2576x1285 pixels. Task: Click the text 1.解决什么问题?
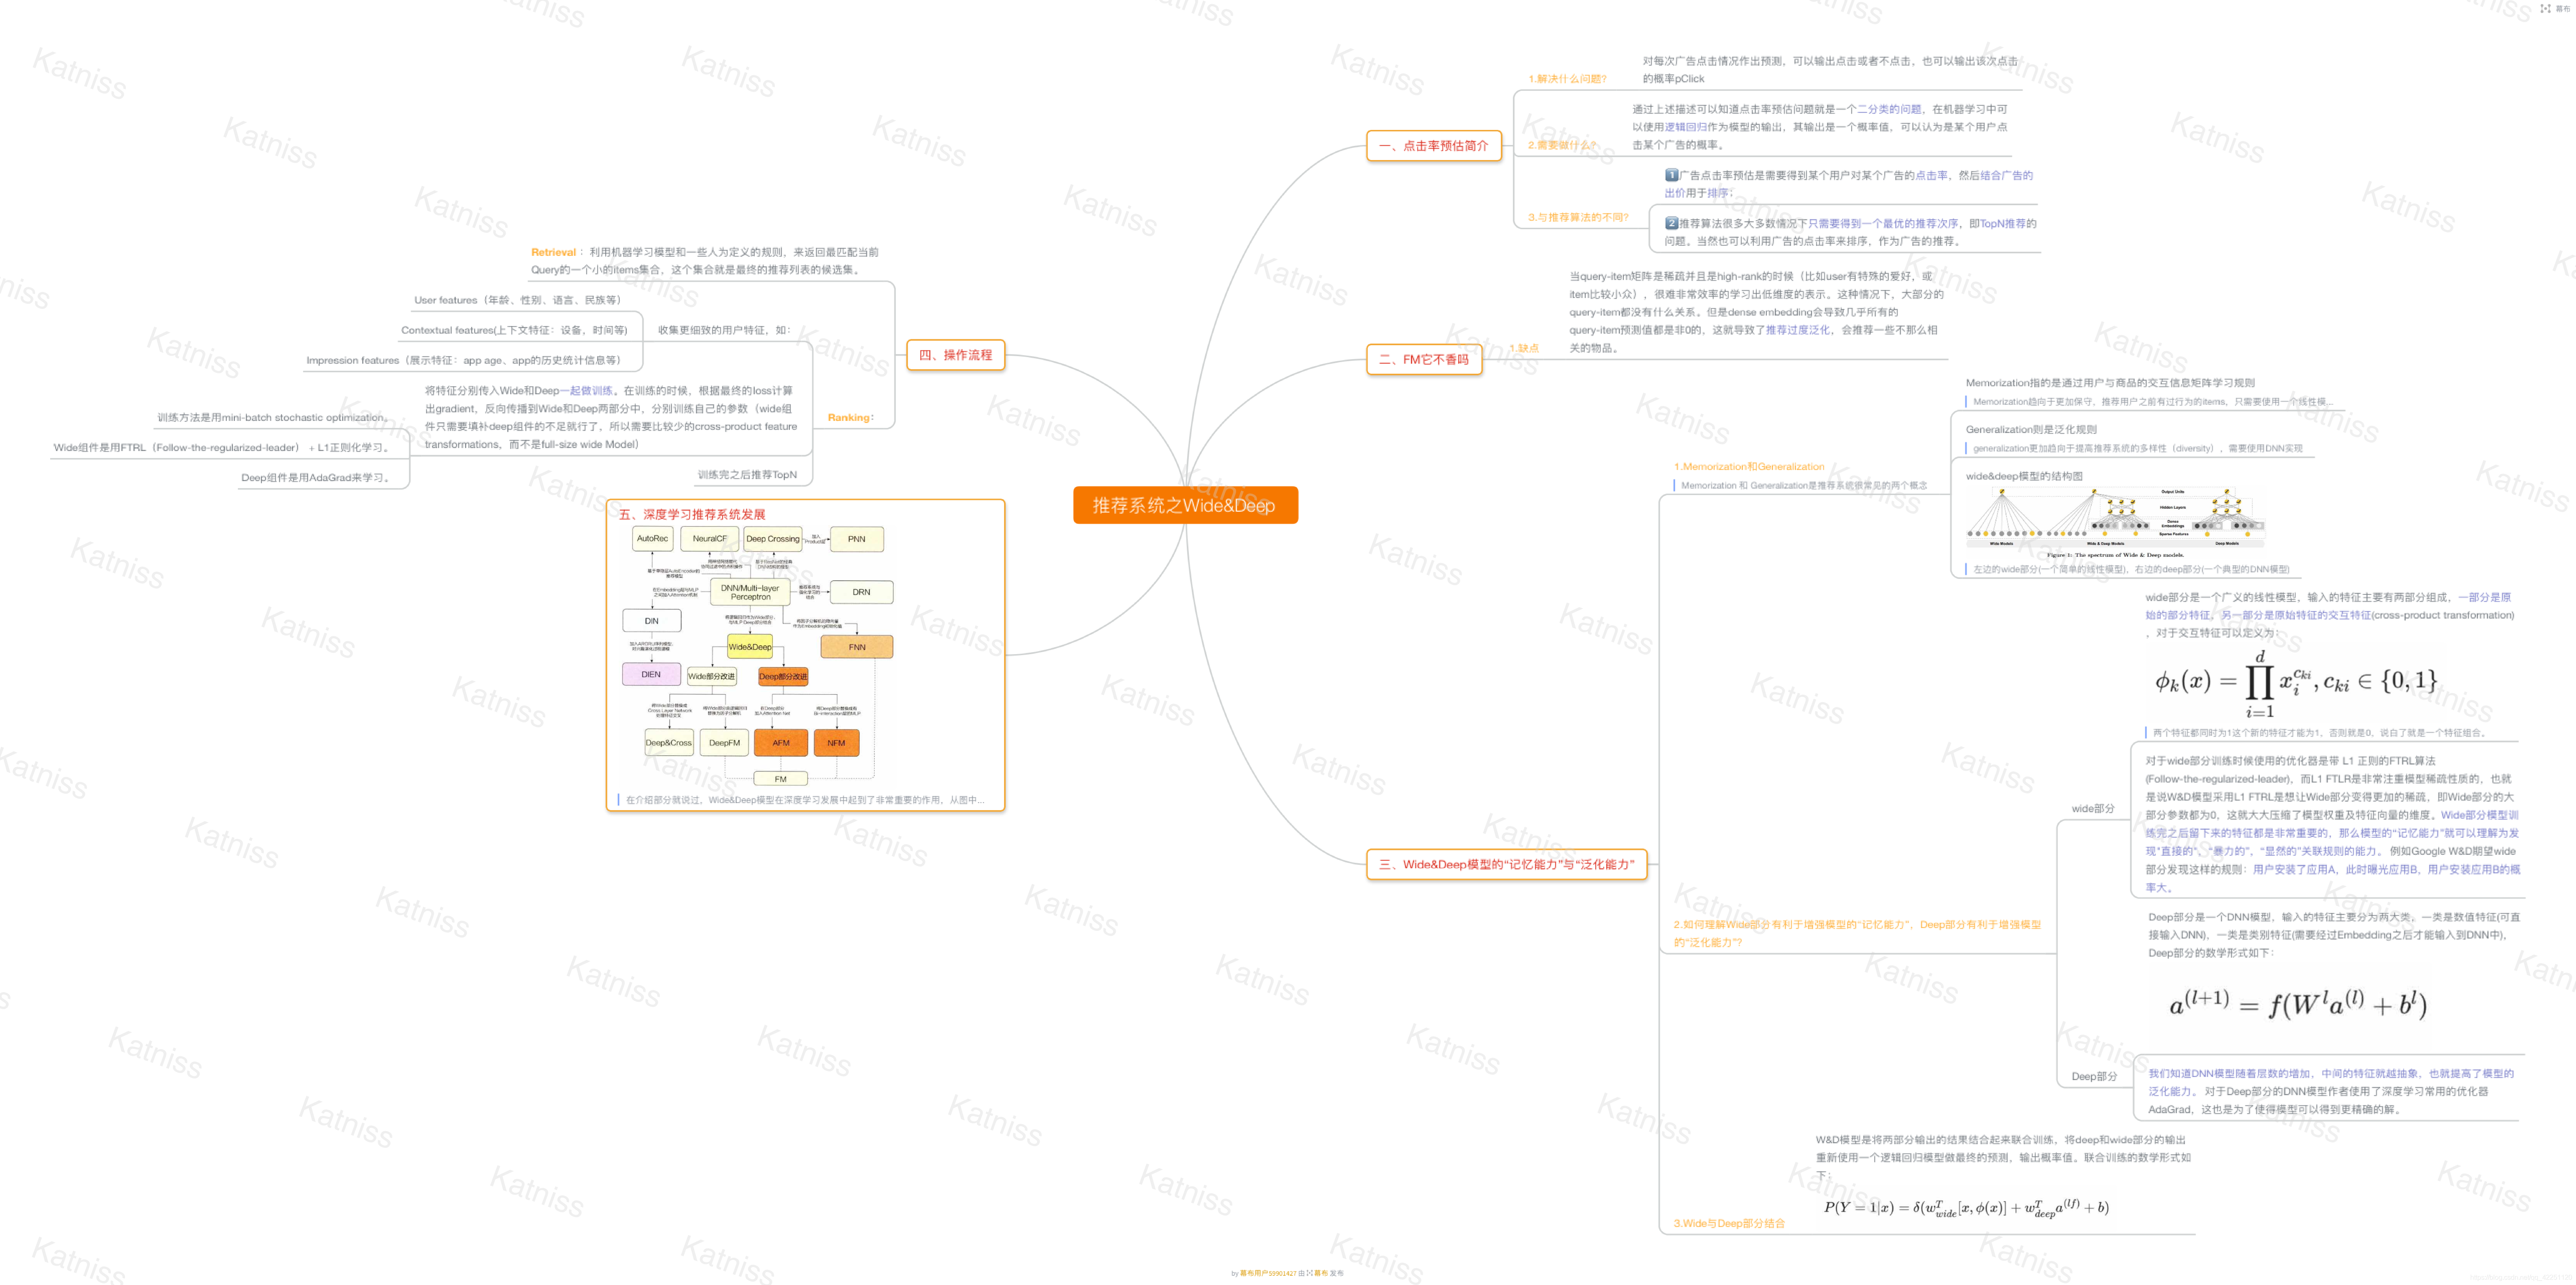tap(1567, 78)
